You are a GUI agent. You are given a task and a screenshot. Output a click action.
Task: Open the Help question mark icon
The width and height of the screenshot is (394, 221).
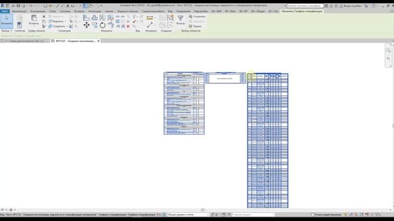(374, 6)
